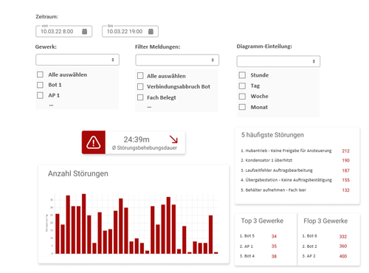Select 'Bot 2' in Flop 3 Gewerke
The image size is (369, 273).
(310, 246)
